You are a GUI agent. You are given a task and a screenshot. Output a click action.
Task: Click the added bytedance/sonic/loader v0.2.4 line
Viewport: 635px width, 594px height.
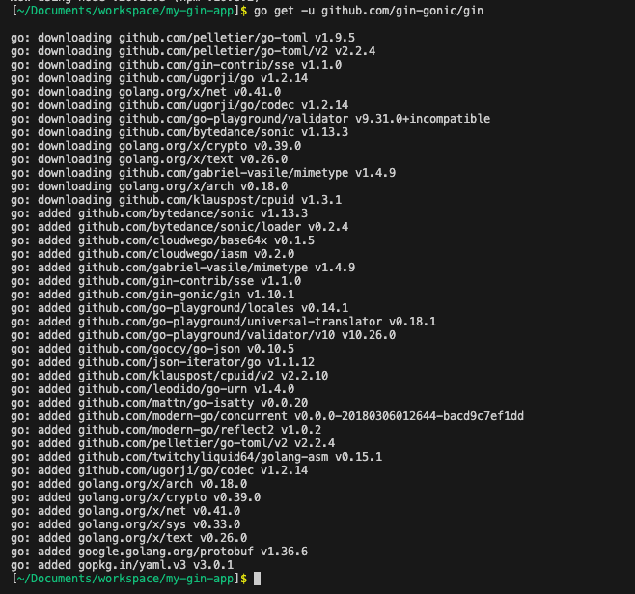[179, 227]
